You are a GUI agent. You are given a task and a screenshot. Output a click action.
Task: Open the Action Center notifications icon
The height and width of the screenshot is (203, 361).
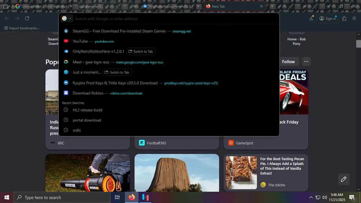click(352, 197)
